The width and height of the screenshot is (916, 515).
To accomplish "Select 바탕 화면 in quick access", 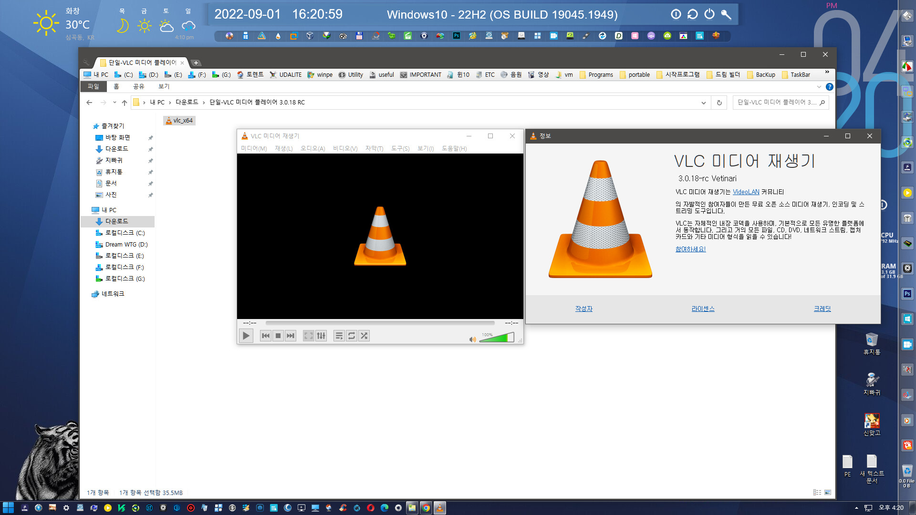I will [117, 137].
